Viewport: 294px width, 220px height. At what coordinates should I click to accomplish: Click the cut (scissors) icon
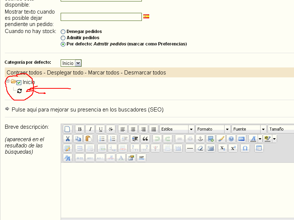point(68,139)
